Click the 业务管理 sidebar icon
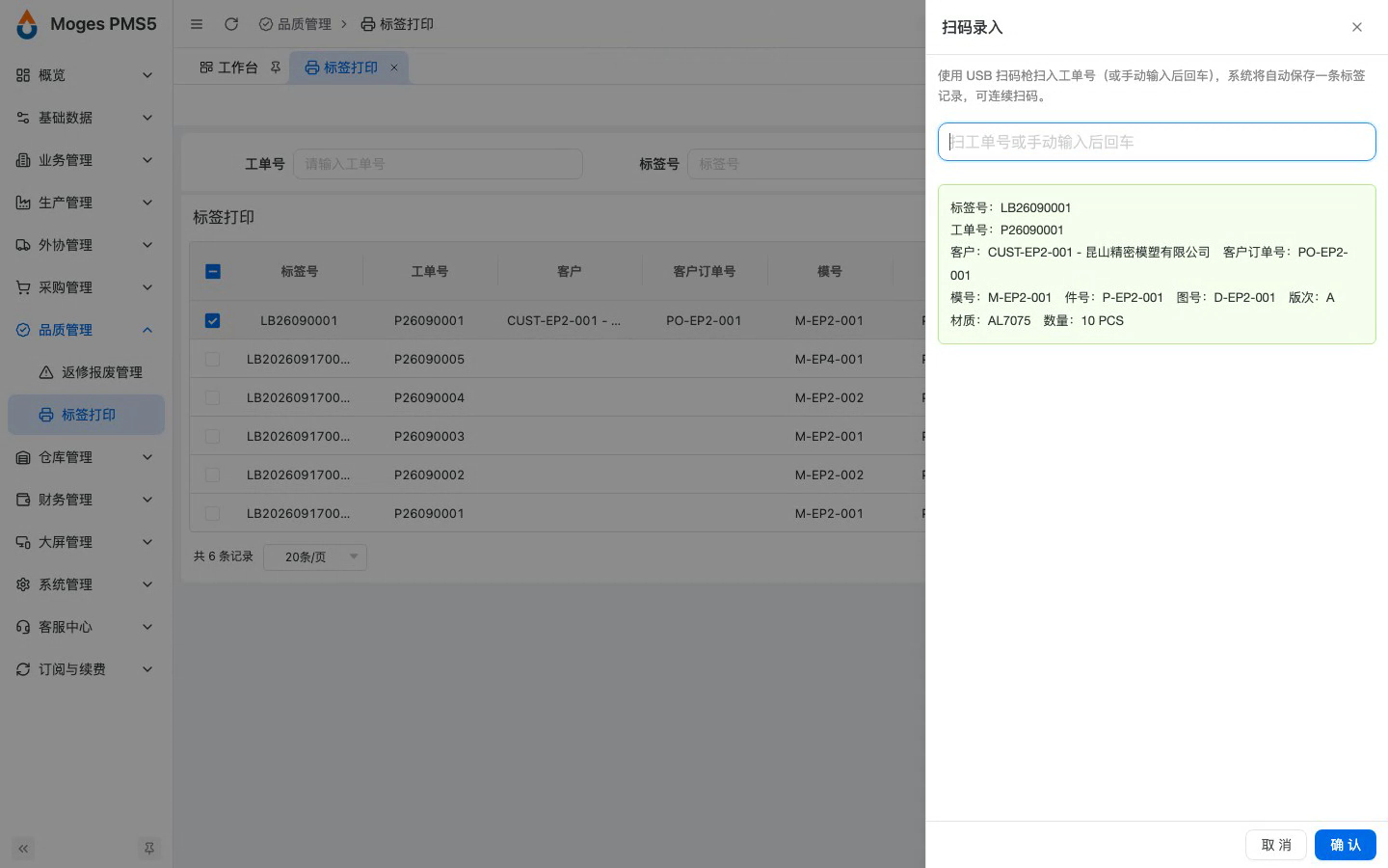This screenshot has width=1388, height=868. coord(23,160)
